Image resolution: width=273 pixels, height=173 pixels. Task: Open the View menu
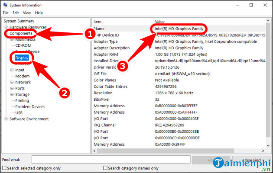point(27,13)
